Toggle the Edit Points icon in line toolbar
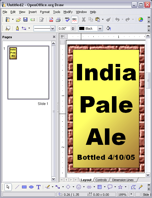The image size is (152, 198). coord(8,29)
